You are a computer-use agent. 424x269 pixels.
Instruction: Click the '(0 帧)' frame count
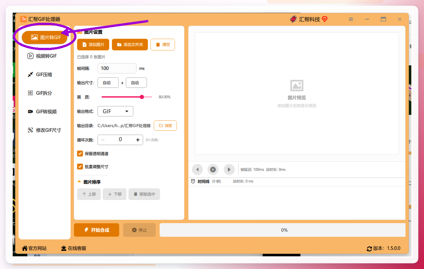click(216, 181)
